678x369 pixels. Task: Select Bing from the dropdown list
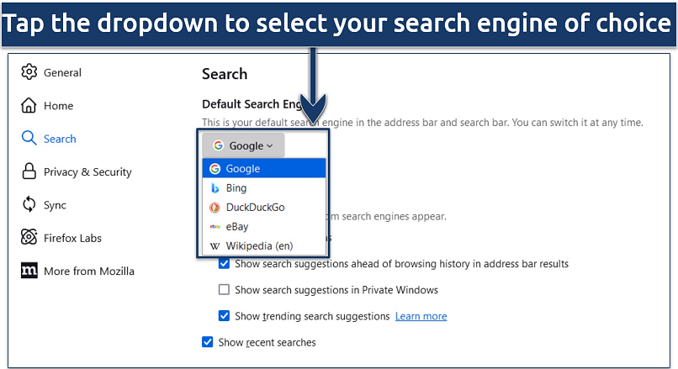pyautogui.click(x=236, y=188)
